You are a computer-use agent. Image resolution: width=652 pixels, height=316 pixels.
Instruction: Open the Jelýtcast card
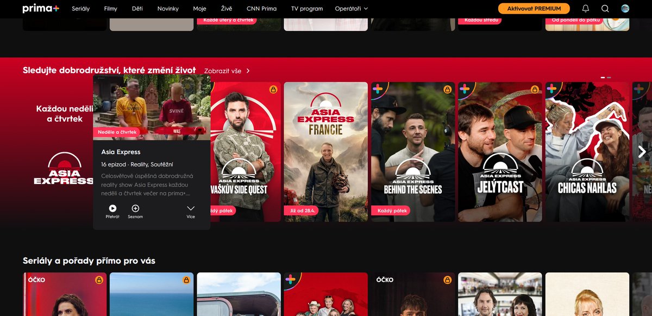(x=500, y=152)
